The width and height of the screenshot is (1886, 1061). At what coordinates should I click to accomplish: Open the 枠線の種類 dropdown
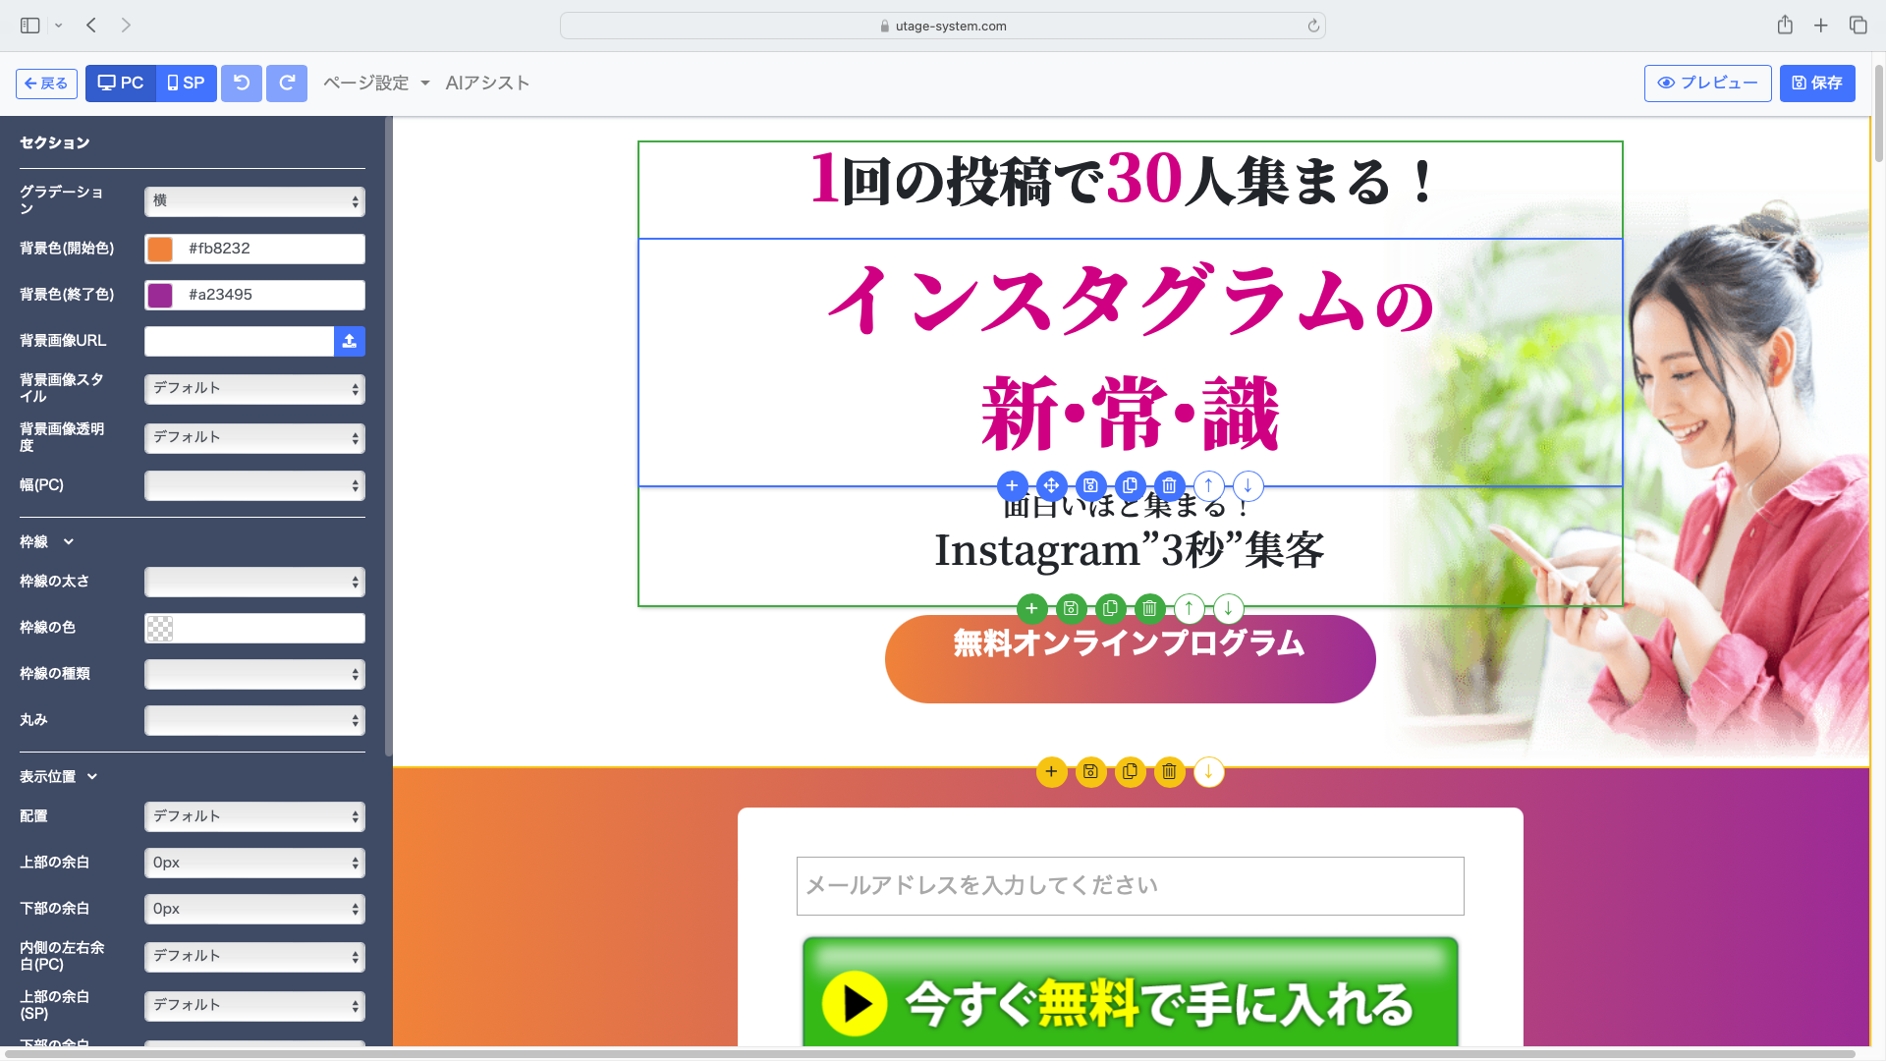[254, 674]
